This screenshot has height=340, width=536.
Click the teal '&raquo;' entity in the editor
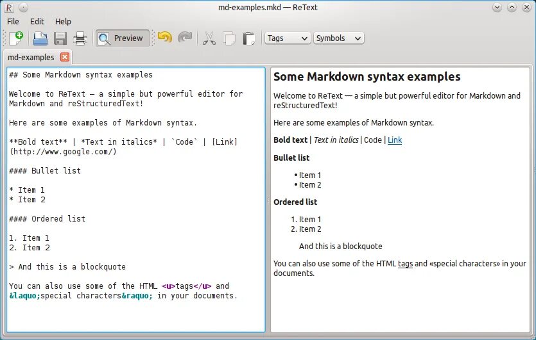point(137,296)
